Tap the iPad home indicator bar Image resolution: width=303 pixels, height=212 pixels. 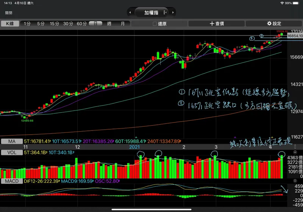(151, 209)
